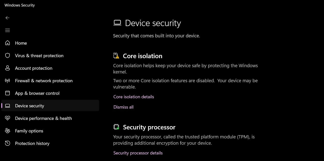The width and height of the screenshot is (324, 161).
Task: Open the Family options section
Action: click(29, 131)
